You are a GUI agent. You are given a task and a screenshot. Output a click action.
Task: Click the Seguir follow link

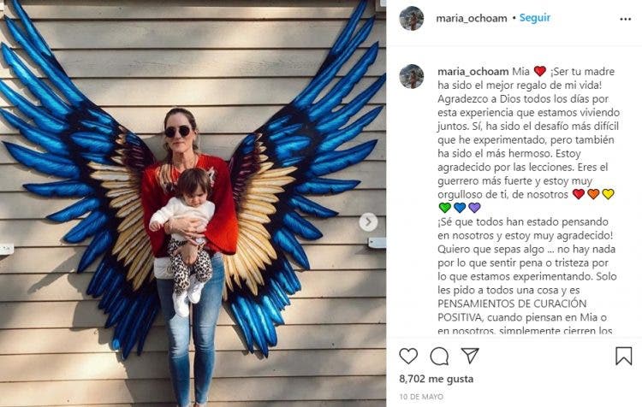(535, 18)
